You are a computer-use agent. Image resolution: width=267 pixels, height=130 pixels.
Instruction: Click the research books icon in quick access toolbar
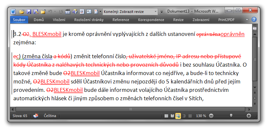75,12
